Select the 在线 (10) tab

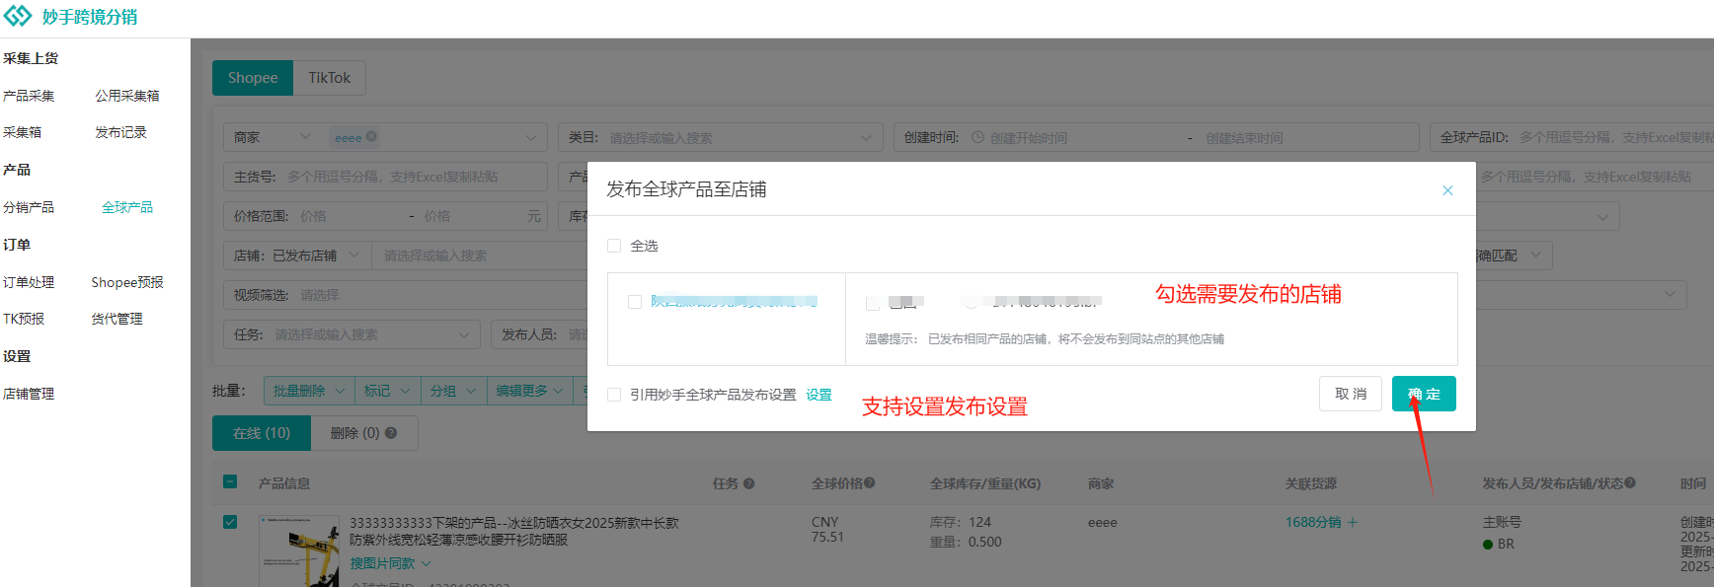coord(262,433)
